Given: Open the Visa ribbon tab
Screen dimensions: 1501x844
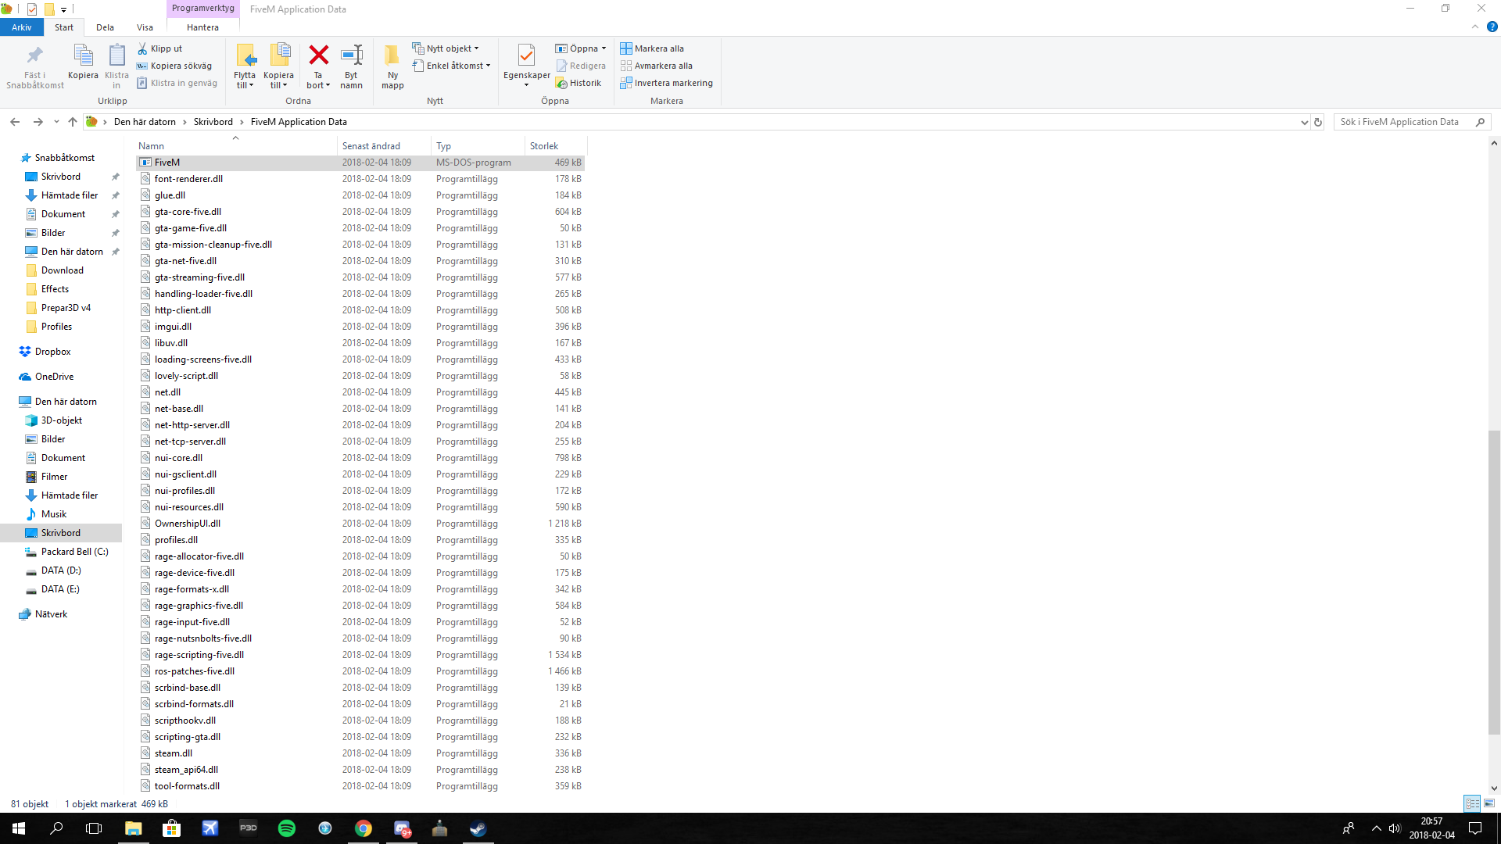Looking at the screenshot, I should 145,27.
